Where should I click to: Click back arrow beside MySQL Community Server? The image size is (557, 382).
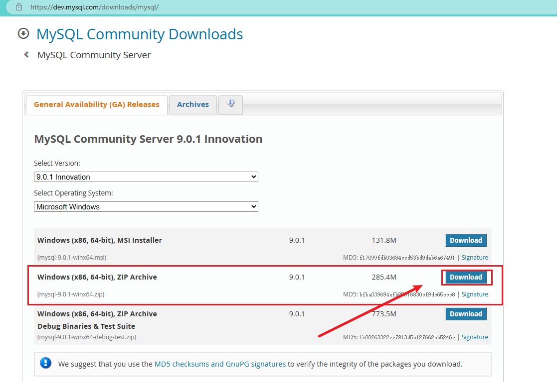coord(26,55)
